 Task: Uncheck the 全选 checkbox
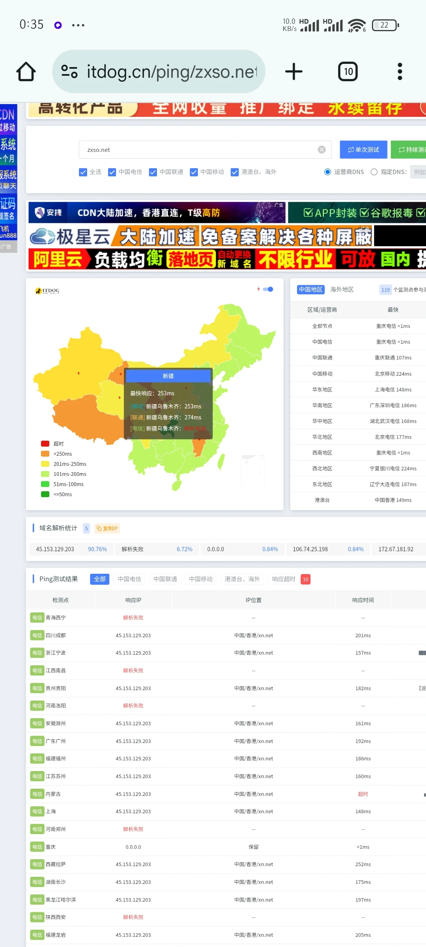83,172
